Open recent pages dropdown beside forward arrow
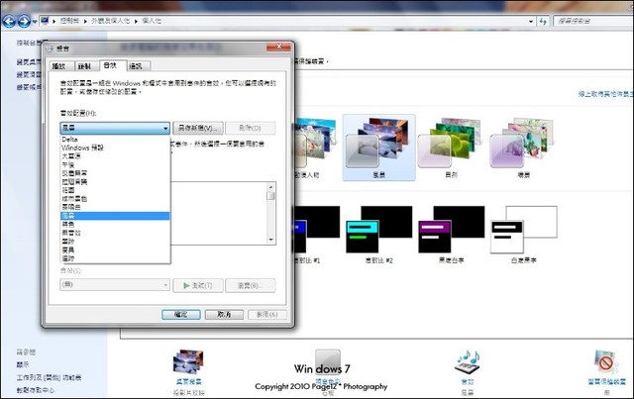The width and height of the screenshot is (634, 399). tap(35, 22)
